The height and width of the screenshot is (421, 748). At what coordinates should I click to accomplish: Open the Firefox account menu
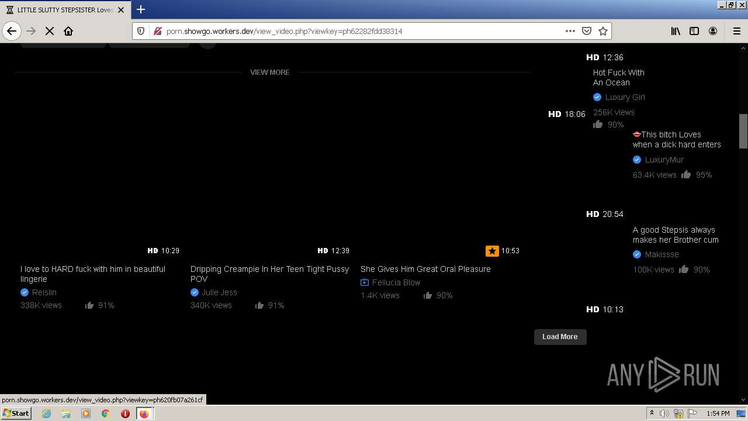tap(713, 31)
